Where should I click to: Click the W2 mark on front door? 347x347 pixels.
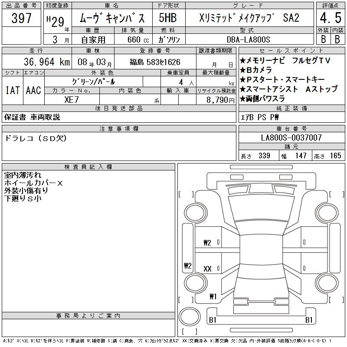(207, 243)
